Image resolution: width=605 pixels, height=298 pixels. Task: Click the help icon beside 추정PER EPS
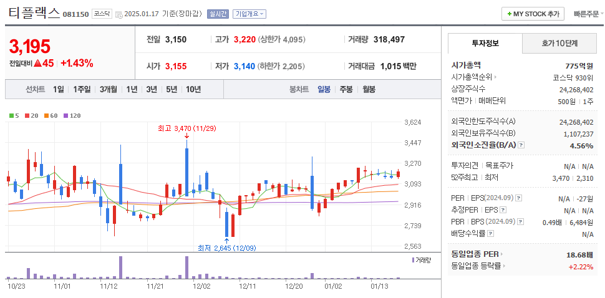click(502, 210)
